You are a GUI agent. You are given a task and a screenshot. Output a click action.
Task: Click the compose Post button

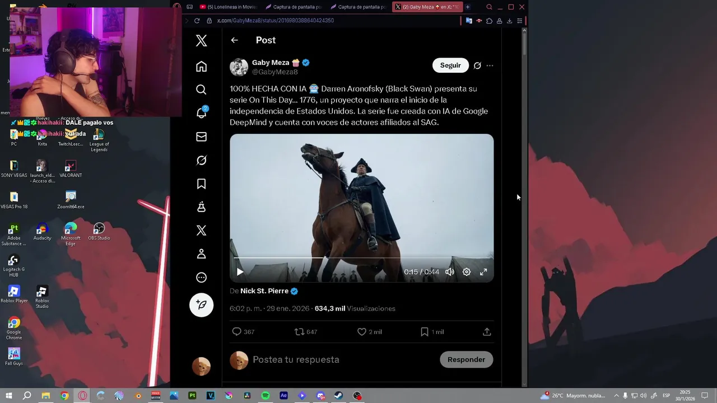coord(202,305)
